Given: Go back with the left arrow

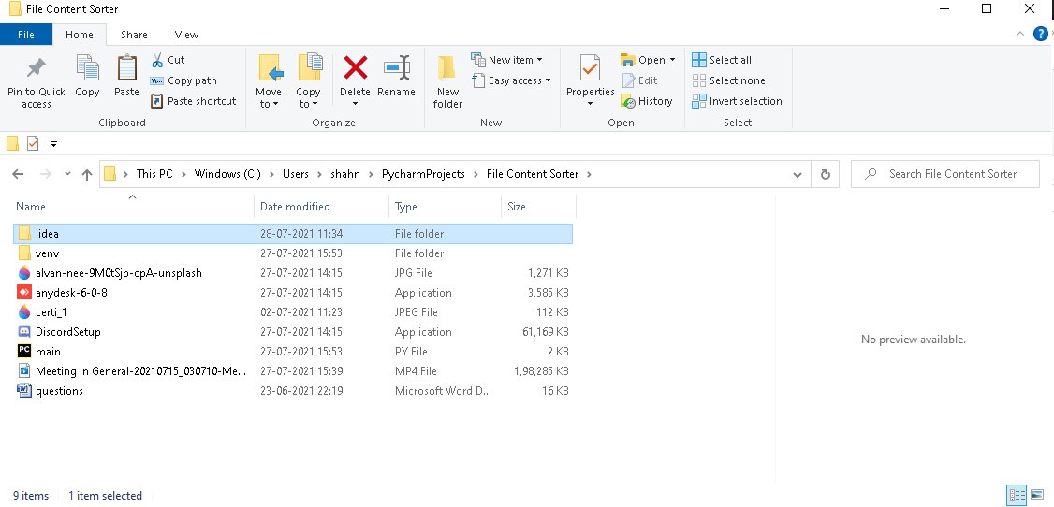Looking at the screenshot, I should [x=18, y=174].
